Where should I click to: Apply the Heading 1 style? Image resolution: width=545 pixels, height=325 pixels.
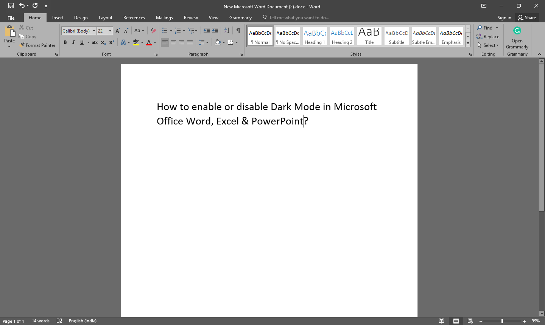pyautogui.click(x=315, y=36)
